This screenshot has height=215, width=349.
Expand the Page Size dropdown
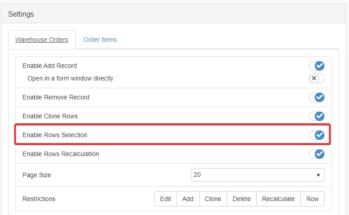coord(258,175)
